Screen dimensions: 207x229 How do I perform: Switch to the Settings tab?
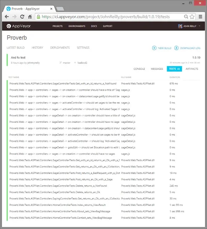pos(83,48)
